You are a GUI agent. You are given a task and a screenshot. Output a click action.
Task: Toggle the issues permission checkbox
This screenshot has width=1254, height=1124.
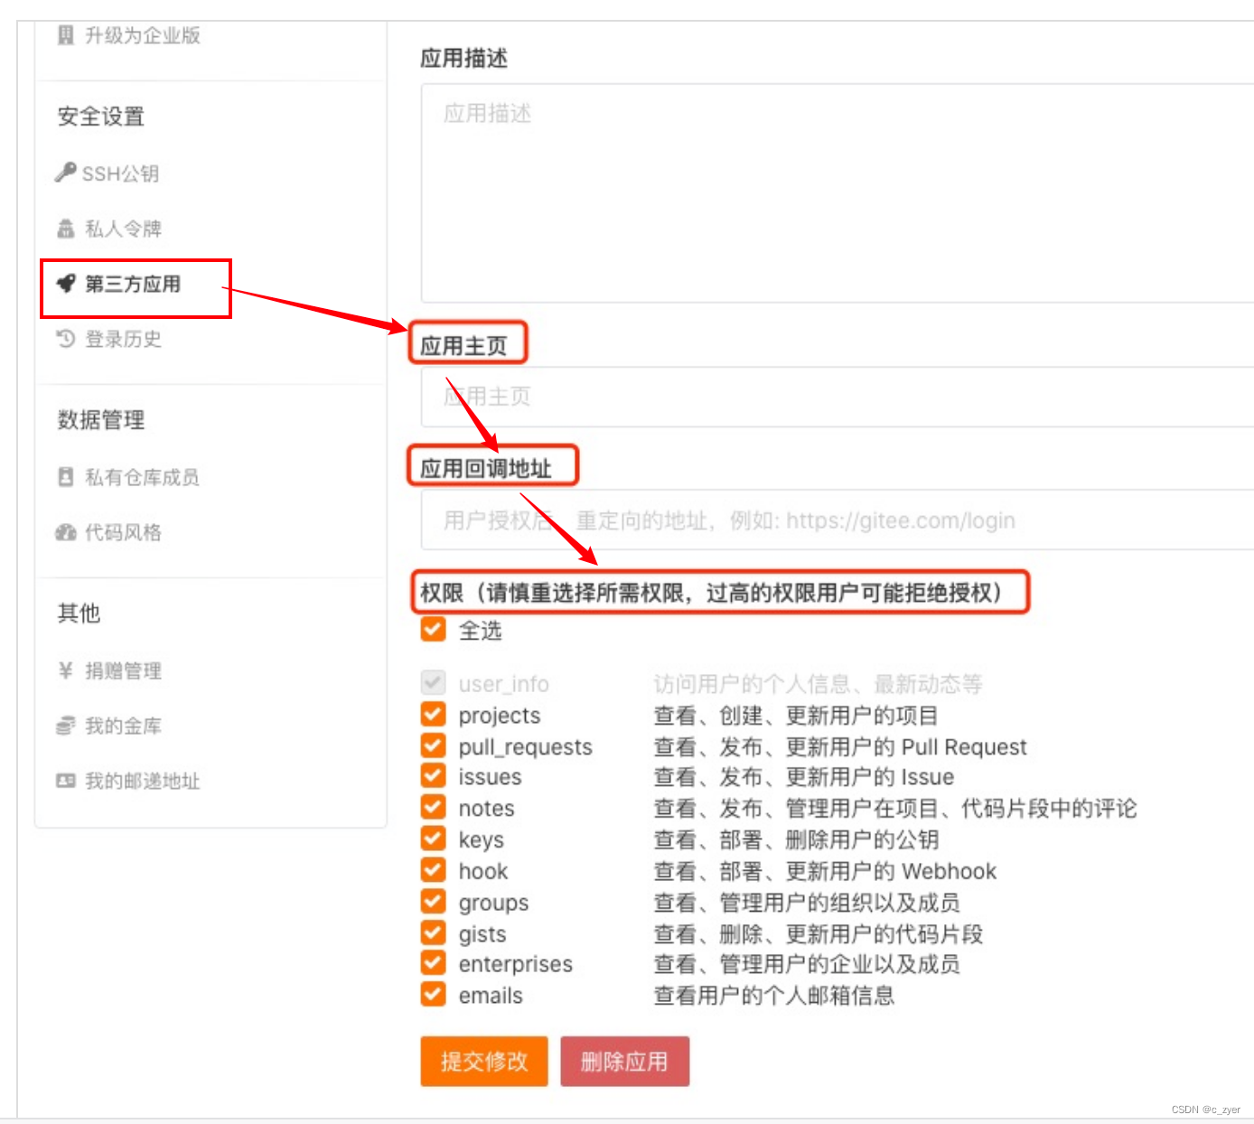point(434,775)
